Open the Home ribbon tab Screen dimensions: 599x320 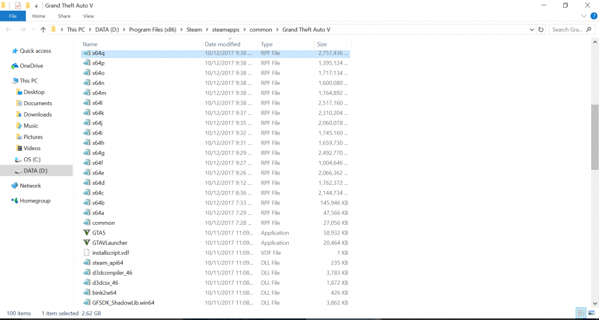tap(38, 16)
